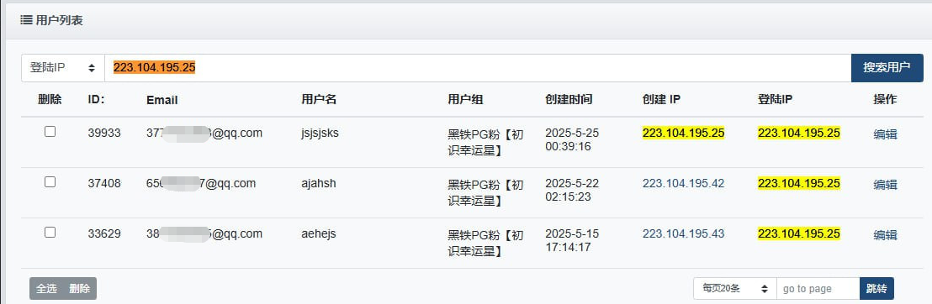This screenshot has width=932, height=304.
Task: Click the 全选 button
Action: pos(46,289)
